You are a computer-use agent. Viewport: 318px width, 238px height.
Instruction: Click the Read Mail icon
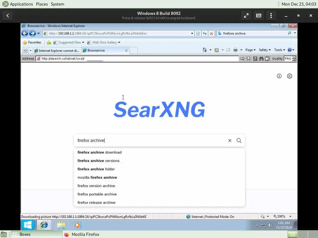coord(228,50)
